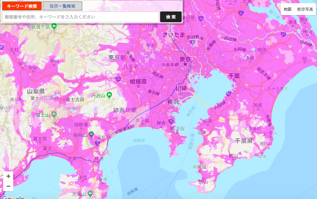Click the 東京都 prefecture label
The image size is (317, 199).
coord(117,57)
